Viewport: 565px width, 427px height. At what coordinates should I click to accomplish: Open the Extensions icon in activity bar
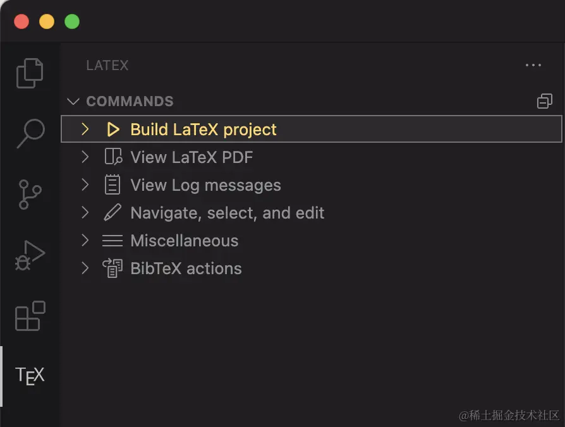[29, 316]
